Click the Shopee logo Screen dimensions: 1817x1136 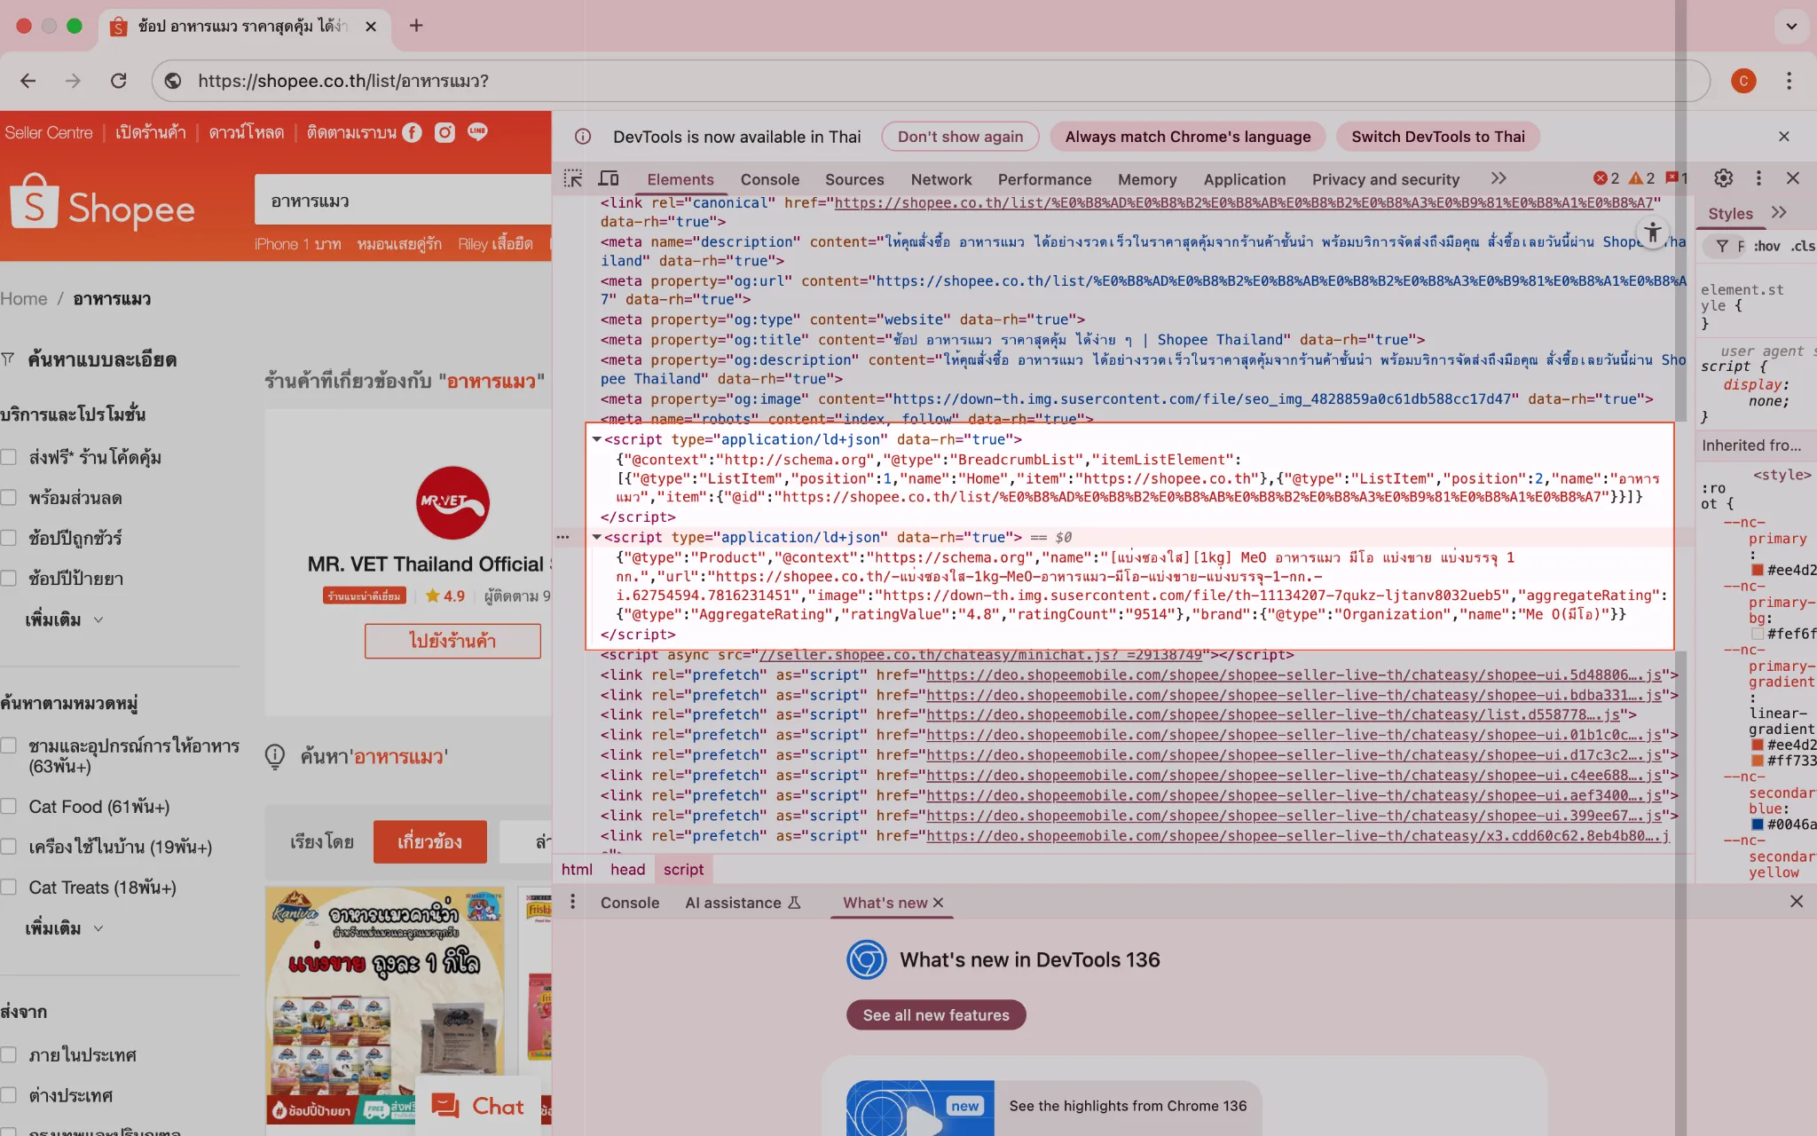103,202
